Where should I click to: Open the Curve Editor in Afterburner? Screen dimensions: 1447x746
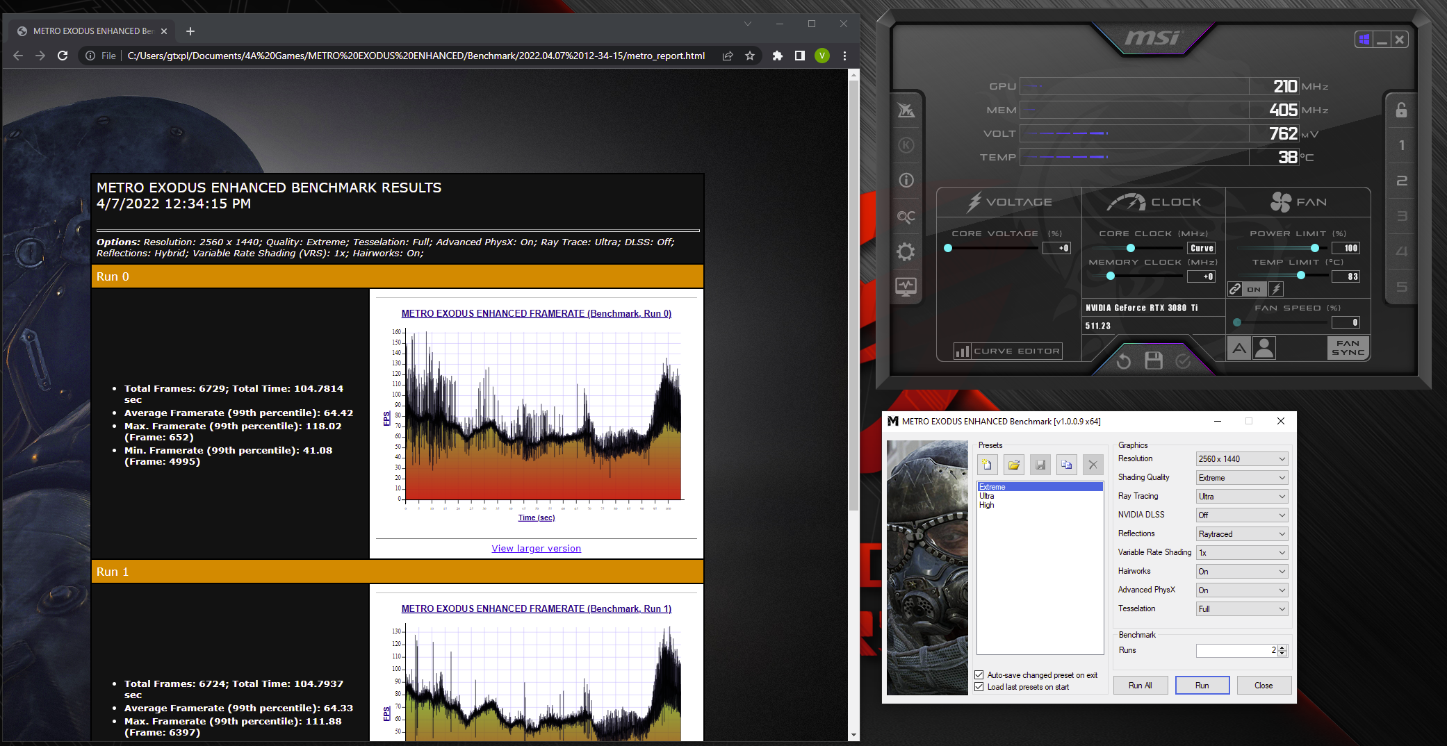coord(1008,351)
